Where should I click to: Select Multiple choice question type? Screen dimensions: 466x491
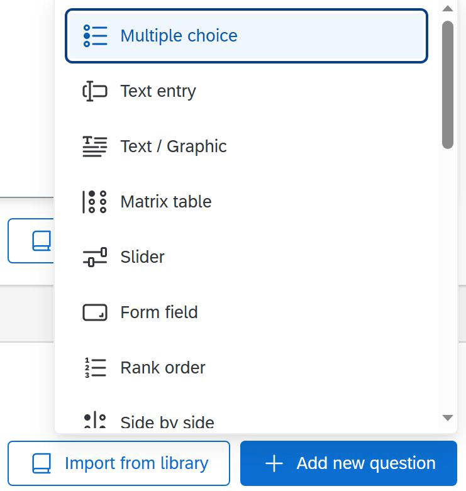coord(247,36)
